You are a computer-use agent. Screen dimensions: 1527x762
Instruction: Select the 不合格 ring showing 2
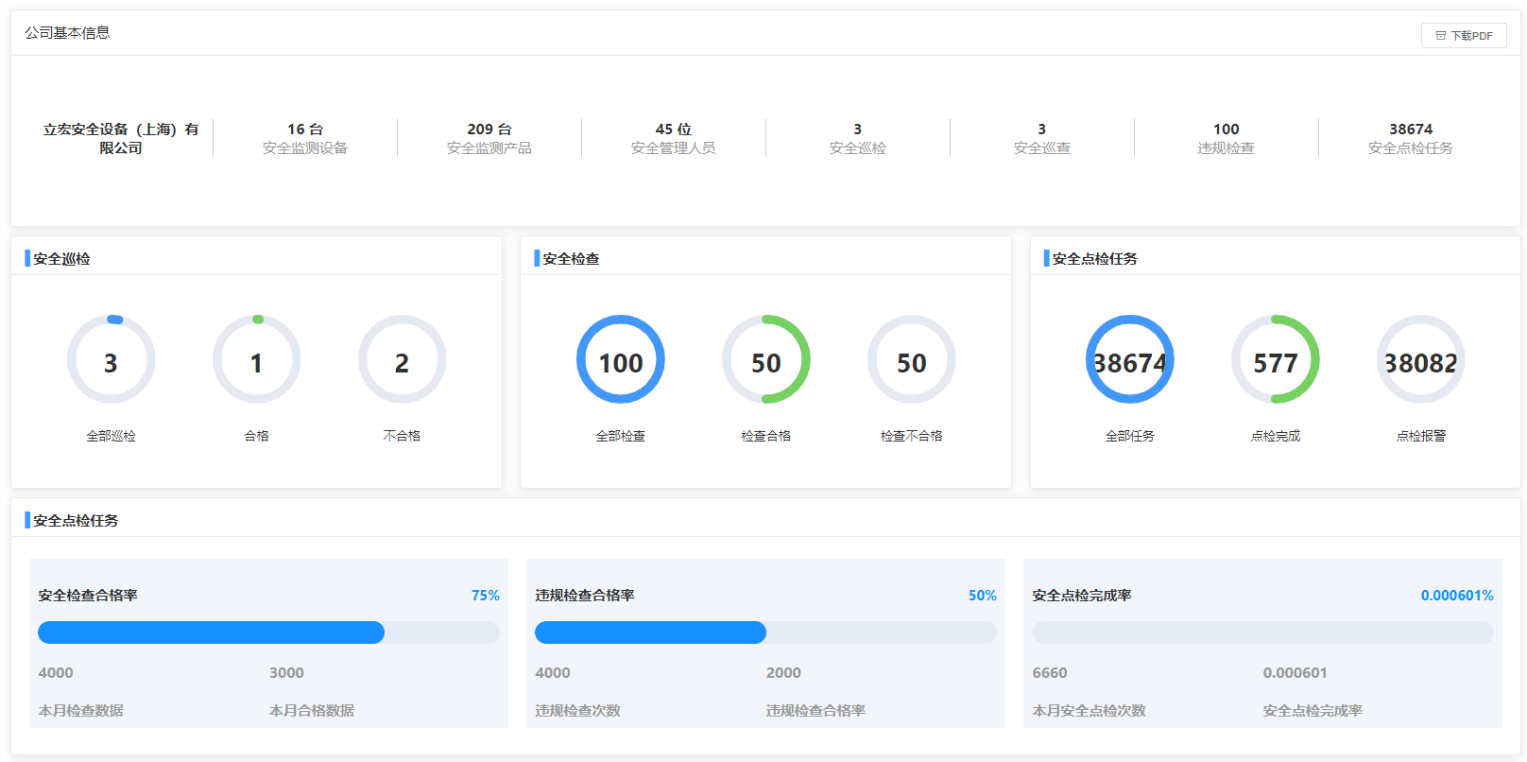coord(402,360)
